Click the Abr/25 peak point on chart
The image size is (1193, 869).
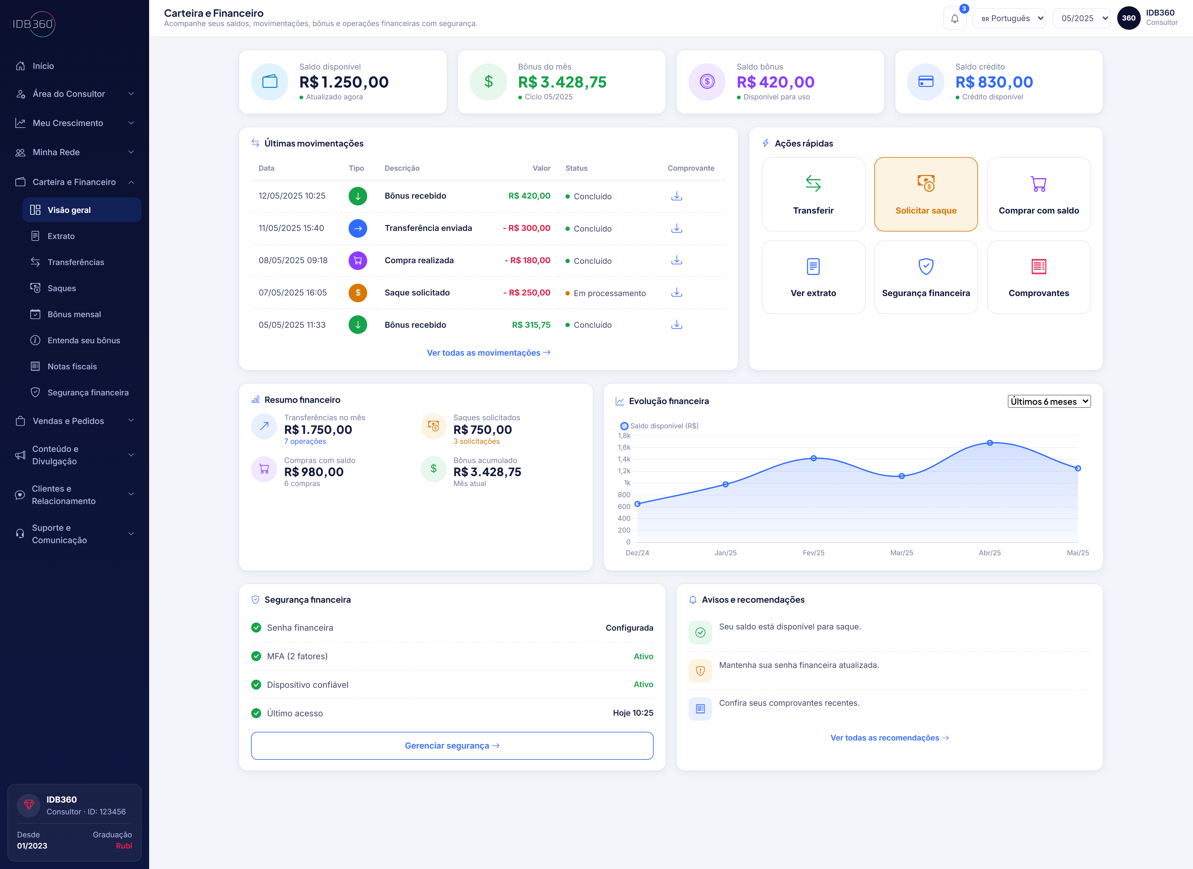click(990, 443)
